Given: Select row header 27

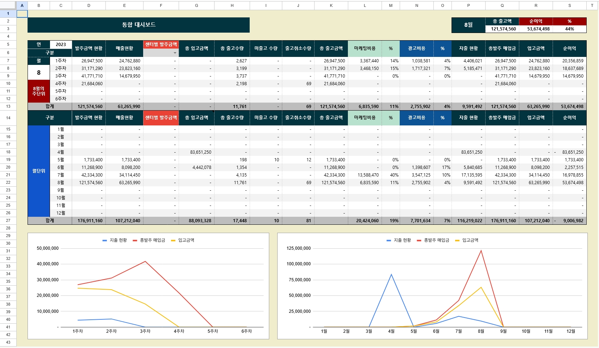Looking at the screenshot, I should coord(8,221).
